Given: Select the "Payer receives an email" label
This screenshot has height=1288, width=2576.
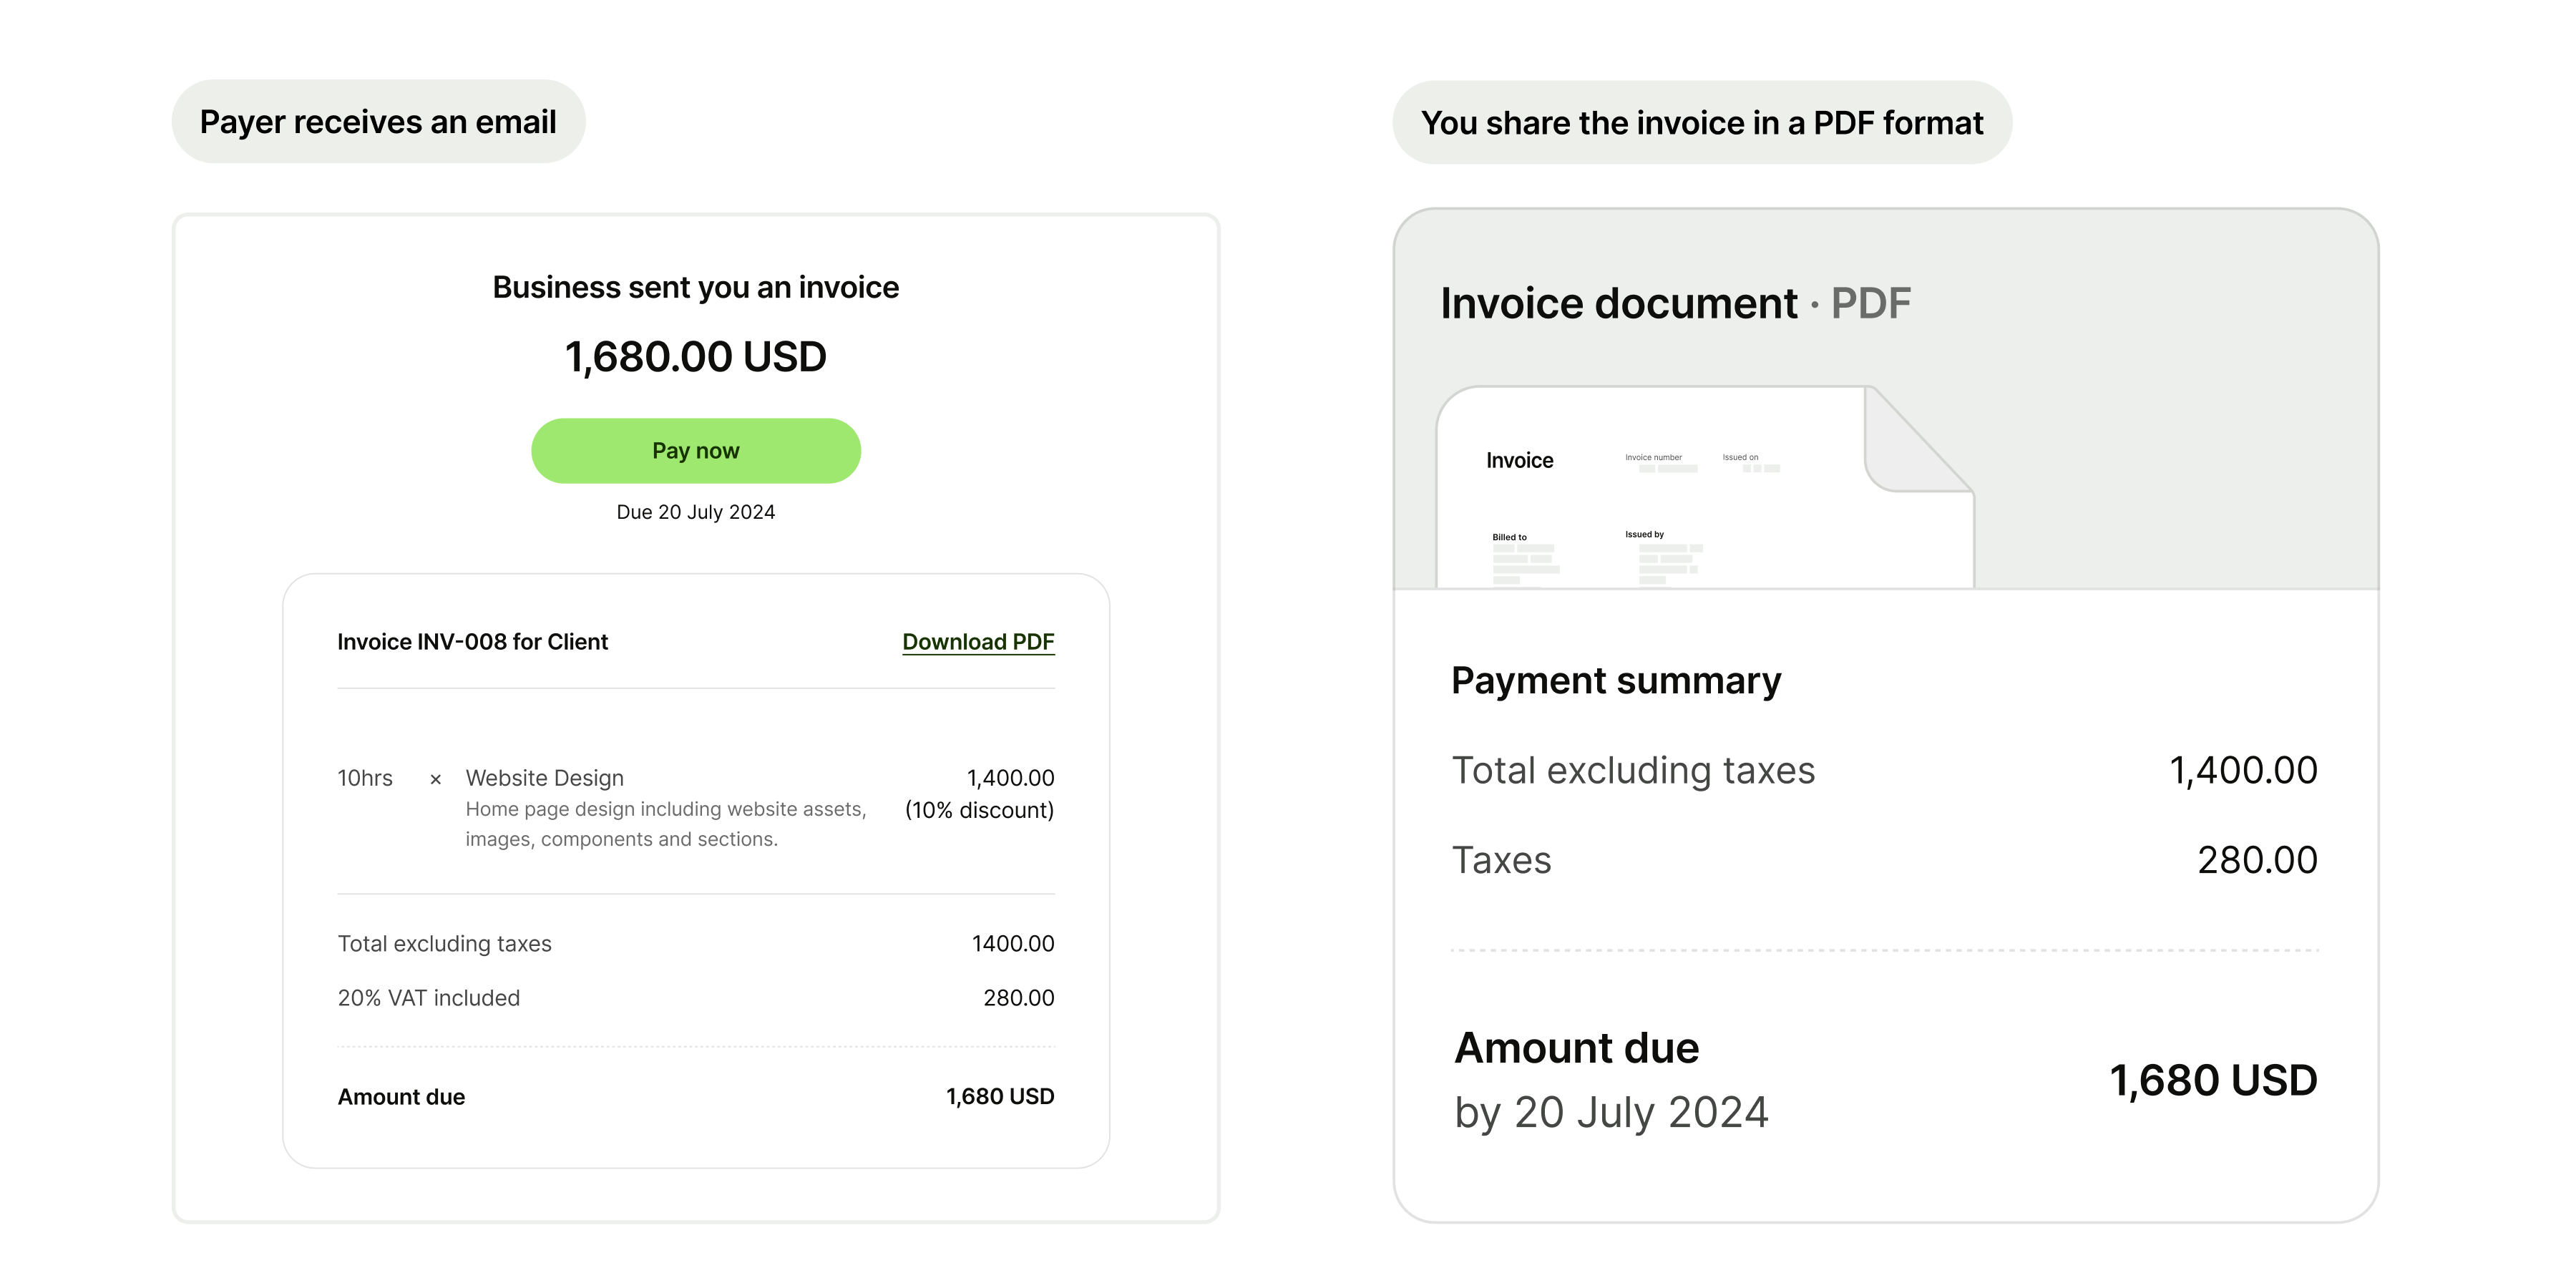Looking at the screenshot, I should [x=378, y=122].
